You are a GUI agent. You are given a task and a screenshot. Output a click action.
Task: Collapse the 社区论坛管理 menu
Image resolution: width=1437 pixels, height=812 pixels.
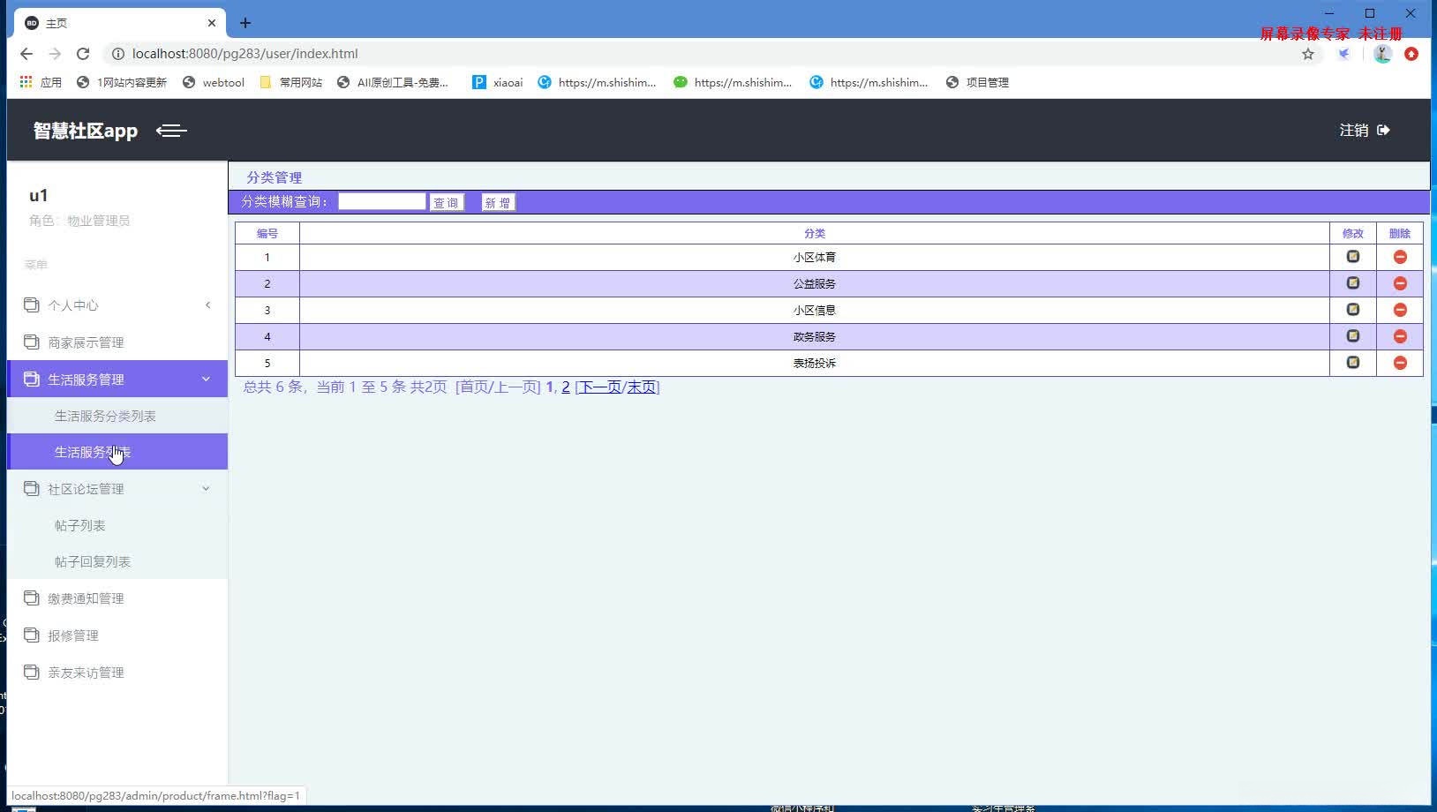tap(117, 489)
